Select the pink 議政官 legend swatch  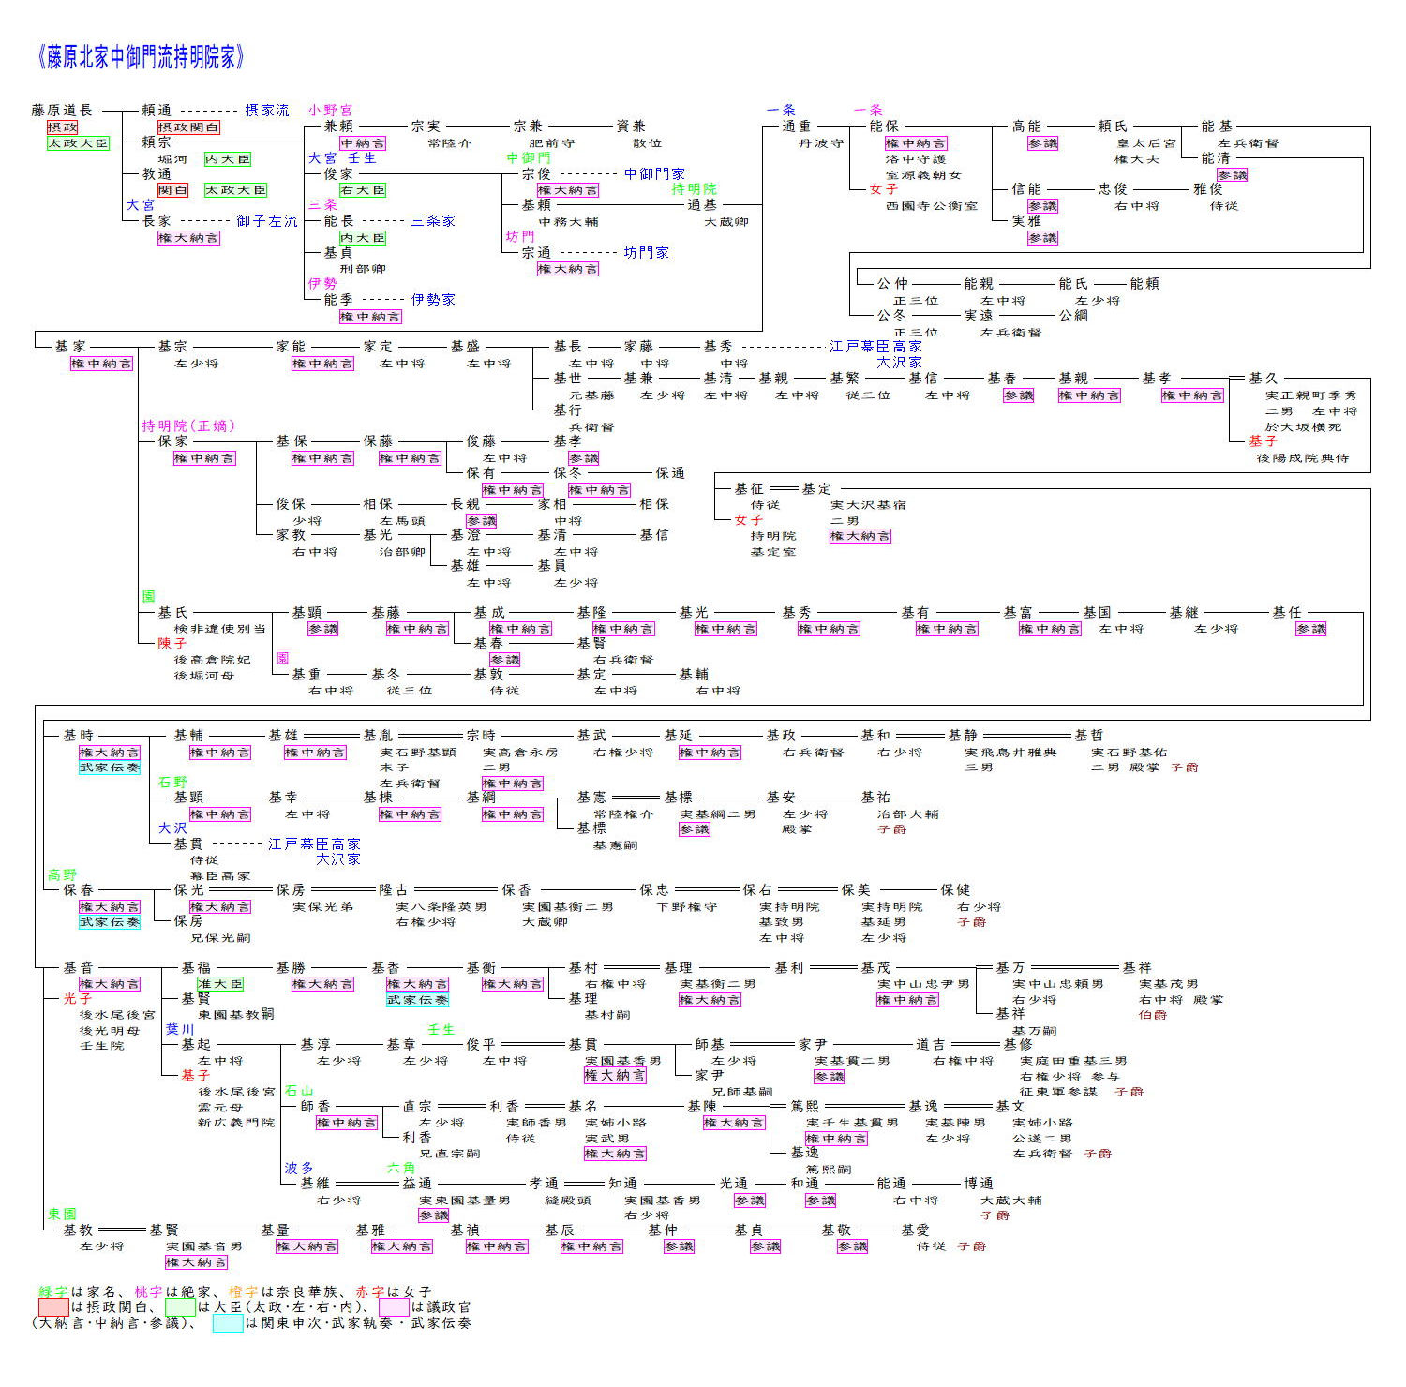coord(394,1307)
